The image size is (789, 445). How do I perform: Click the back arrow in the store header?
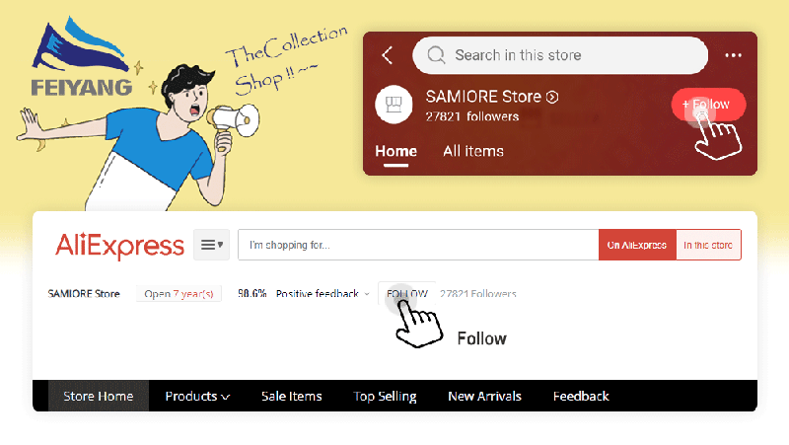point(387,55)
